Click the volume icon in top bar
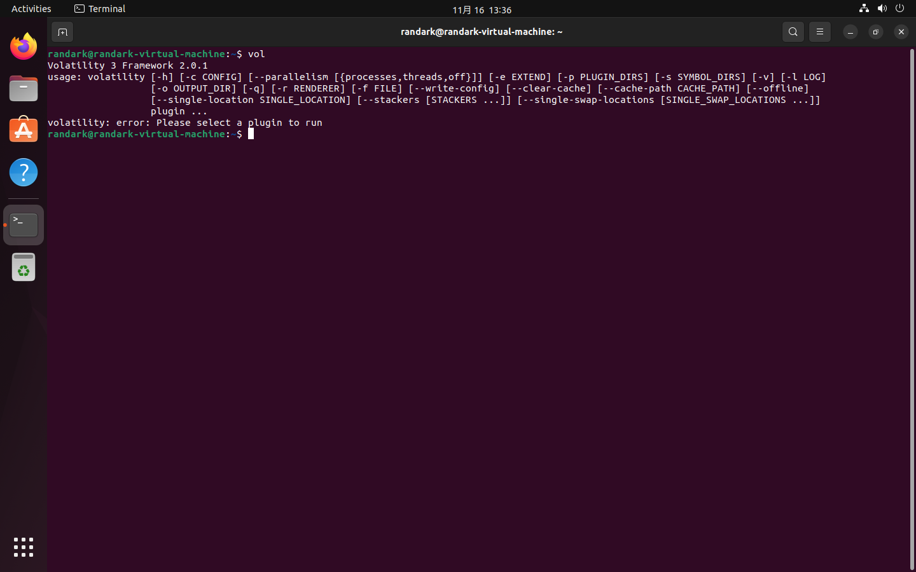The width and height of the screenshot is (916, 572). tap(882, 8)
